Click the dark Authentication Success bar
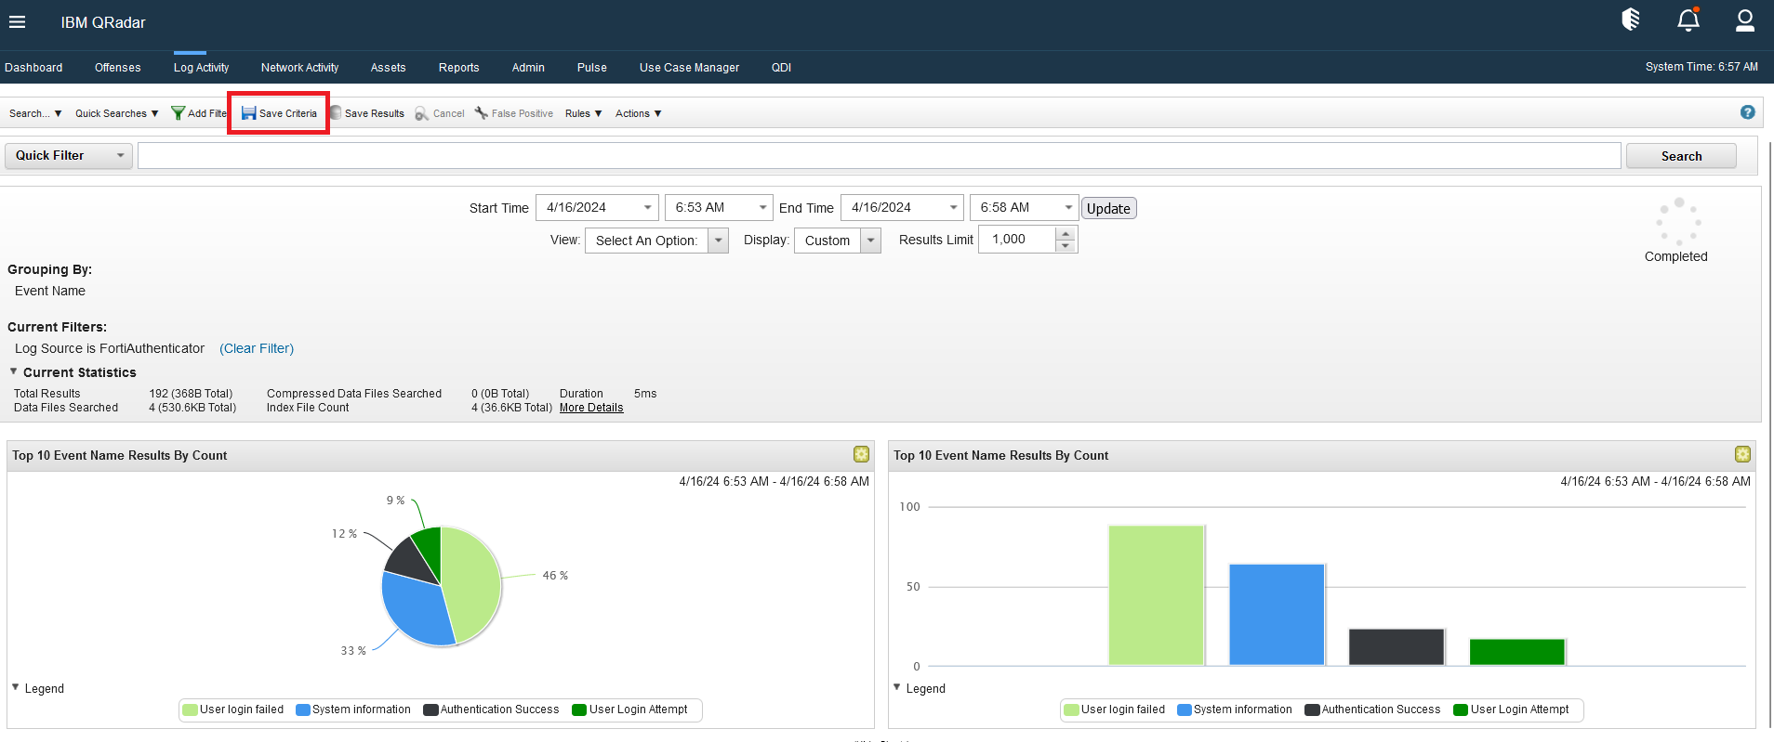The image size is (1774, 742). (x=1397, y=647)
